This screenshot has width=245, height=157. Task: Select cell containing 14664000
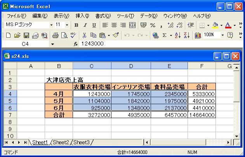202,115
